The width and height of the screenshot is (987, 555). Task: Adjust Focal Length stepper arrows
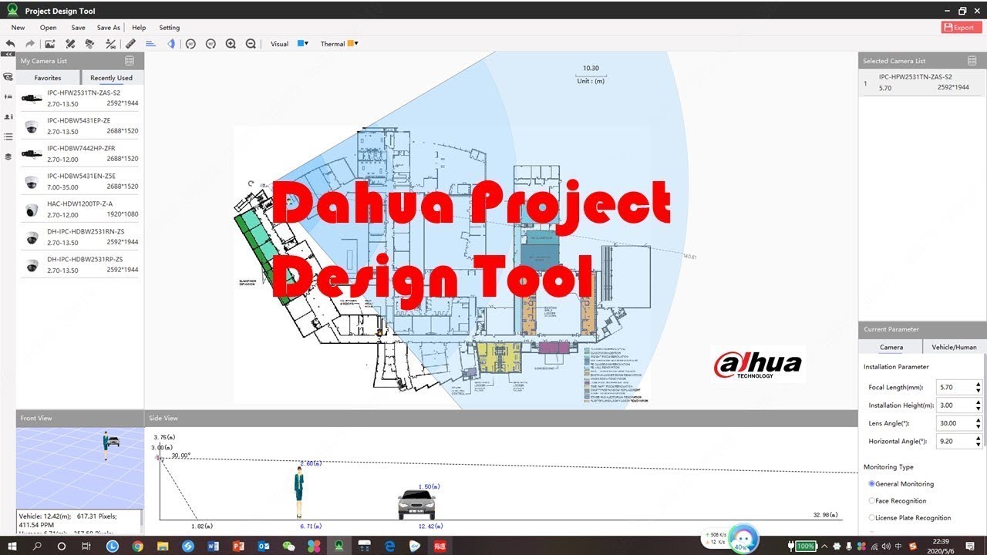click(979, 387)
